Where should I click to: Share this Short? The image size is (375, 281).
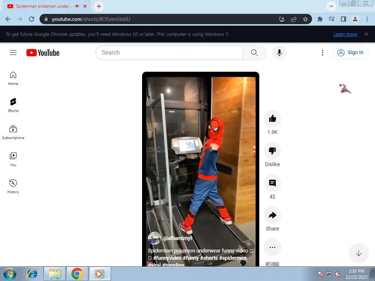(272, 215)
